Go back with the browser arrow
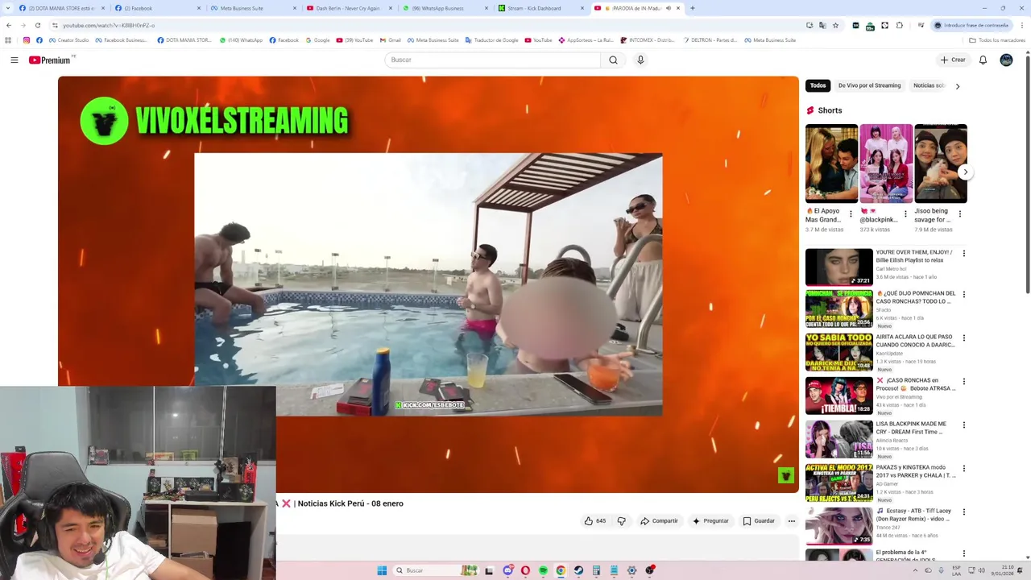Viewport: 1031px width, 580px height. pyautogui.click(x=9, y=25)
